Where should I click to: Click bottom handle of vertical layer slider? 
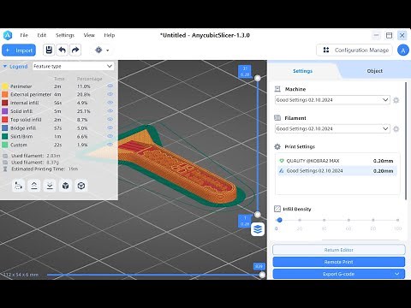coord(258,215)
